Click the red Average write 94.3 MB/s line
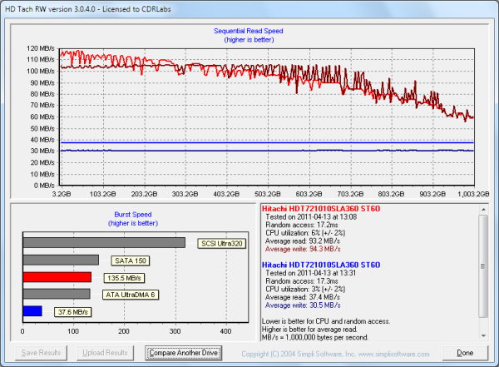 coord(299,248)
